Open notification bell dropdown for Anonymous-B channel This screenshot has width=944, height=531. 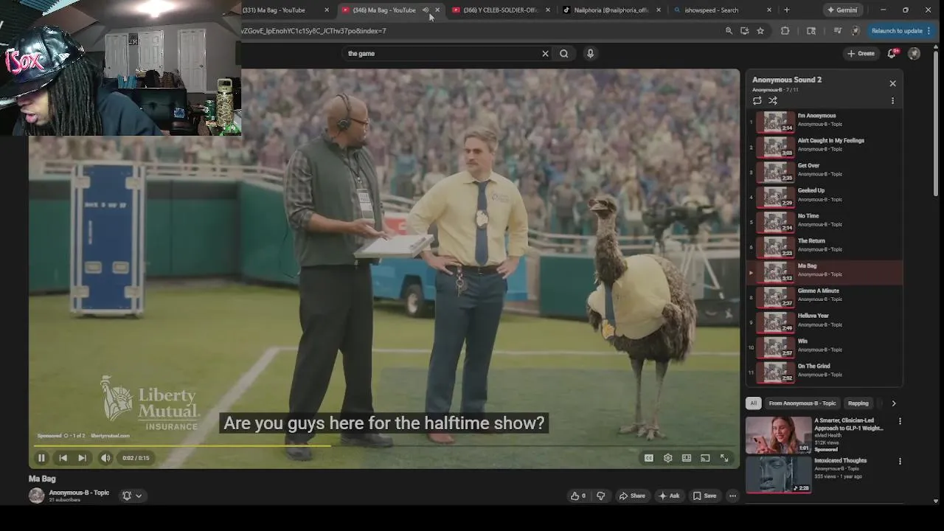point(131,496)
